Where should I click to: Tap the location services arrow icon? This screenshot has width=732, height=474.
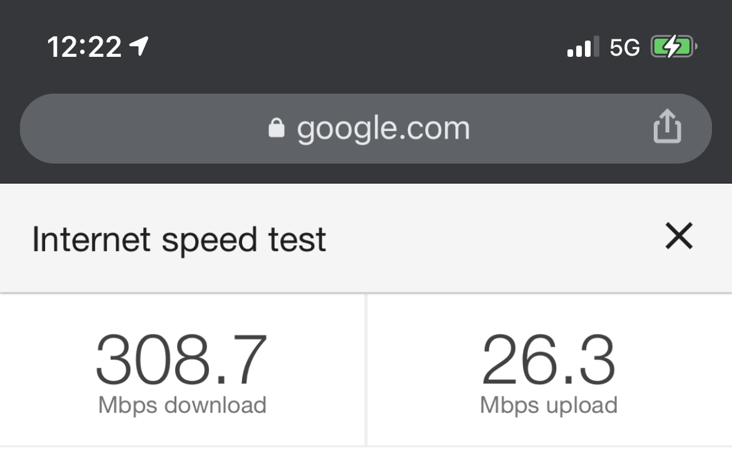(139, 46)
